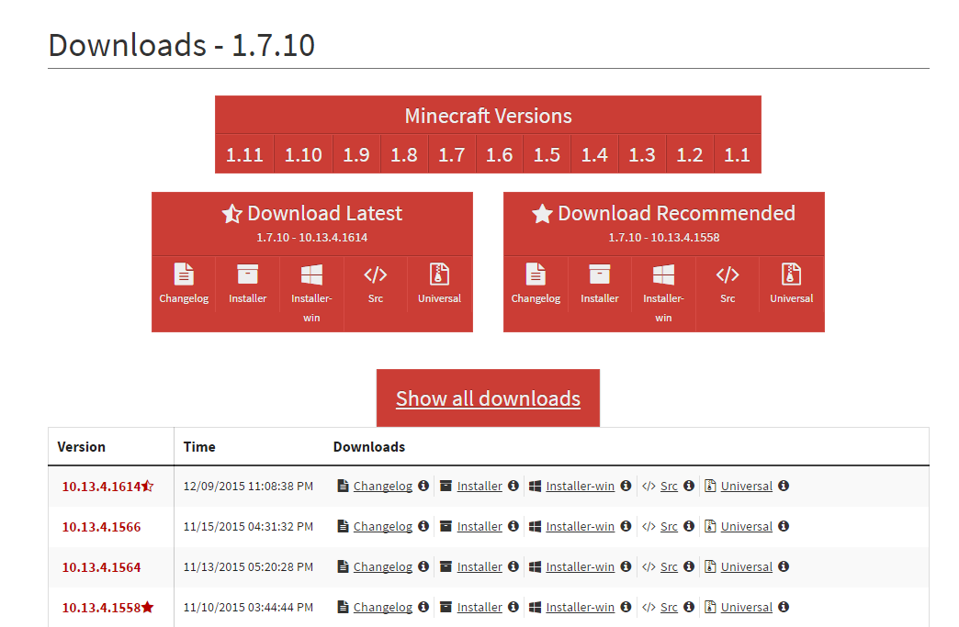Click Installer icon under Download Recommended
959x627 pixels.
pos(599,274)
